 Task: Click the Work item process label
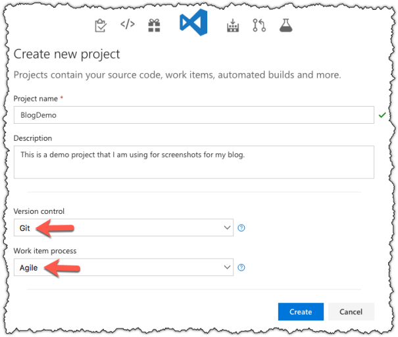(x=44, y=251)
